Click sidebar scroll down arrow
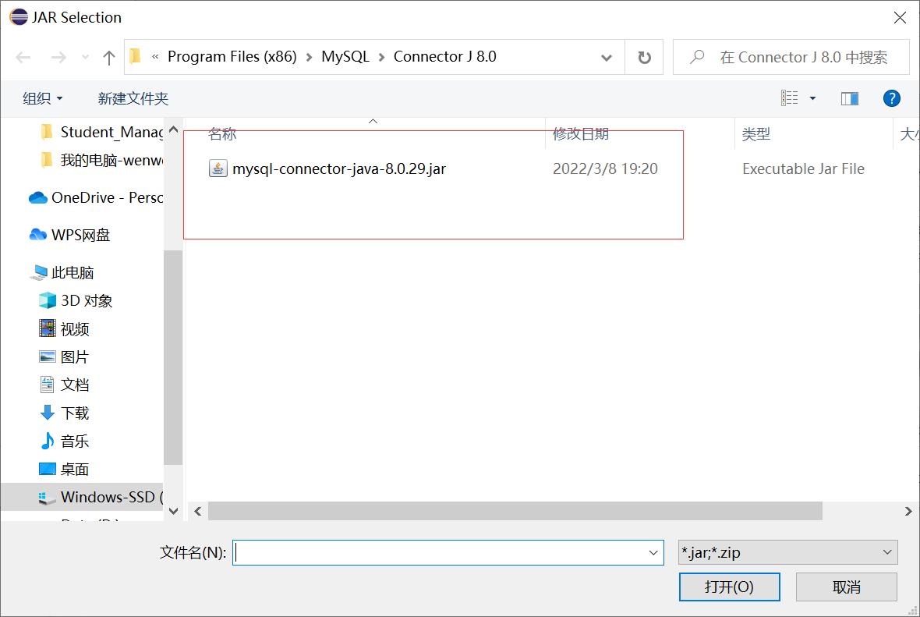This screenshot has height=617, width=920. coord(173,512)
